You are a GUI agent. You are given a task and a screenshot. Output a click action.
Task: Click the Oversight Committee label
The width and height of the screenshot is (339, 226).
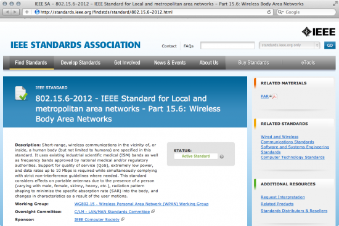coord(38,211)
